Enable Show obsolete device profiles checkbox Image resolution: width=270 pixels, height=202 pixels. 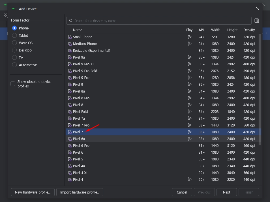(13, 84)
